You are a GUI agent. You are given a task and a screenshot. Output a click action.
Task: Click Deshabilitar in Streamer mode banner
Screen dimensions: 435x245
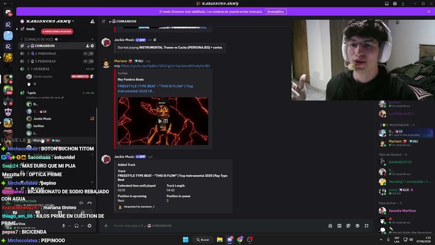(276, 12)
